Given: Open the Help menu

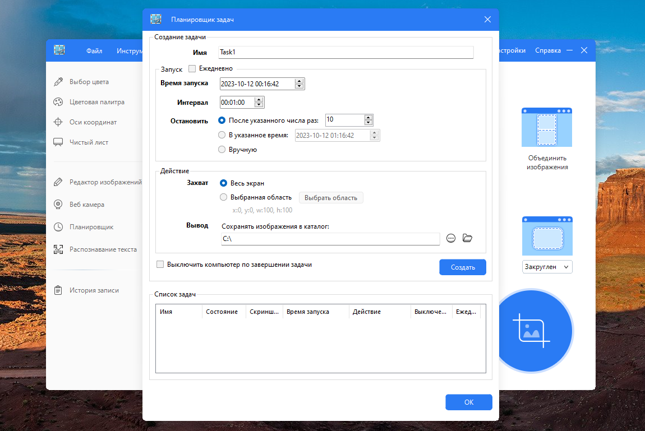Looking at the screenshot, I should point(548,50).
